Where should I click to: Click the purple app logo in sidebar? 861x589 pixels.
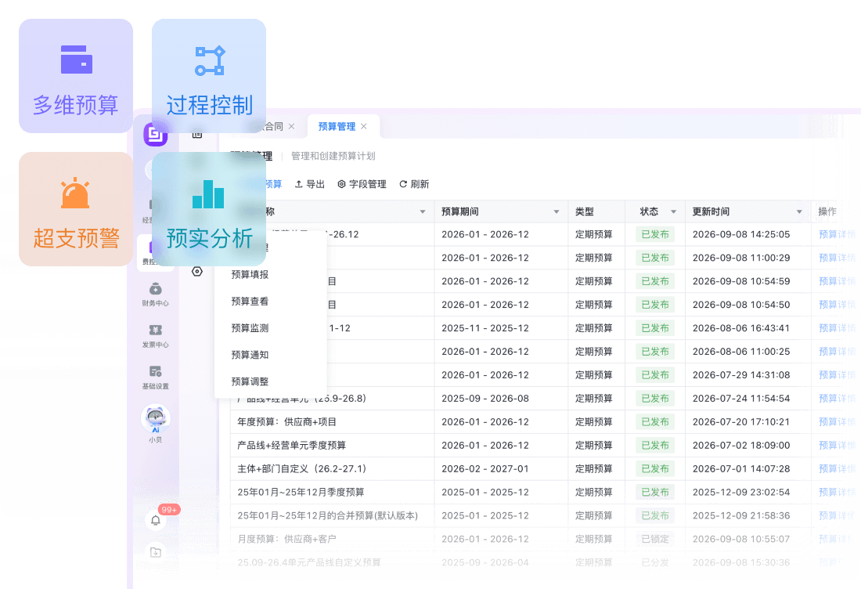tap(156, 134)
